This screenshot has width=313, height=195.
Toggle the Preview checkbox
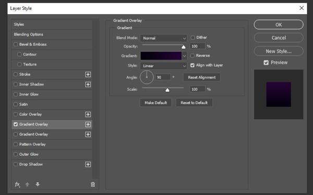click(x=266, y=63)
